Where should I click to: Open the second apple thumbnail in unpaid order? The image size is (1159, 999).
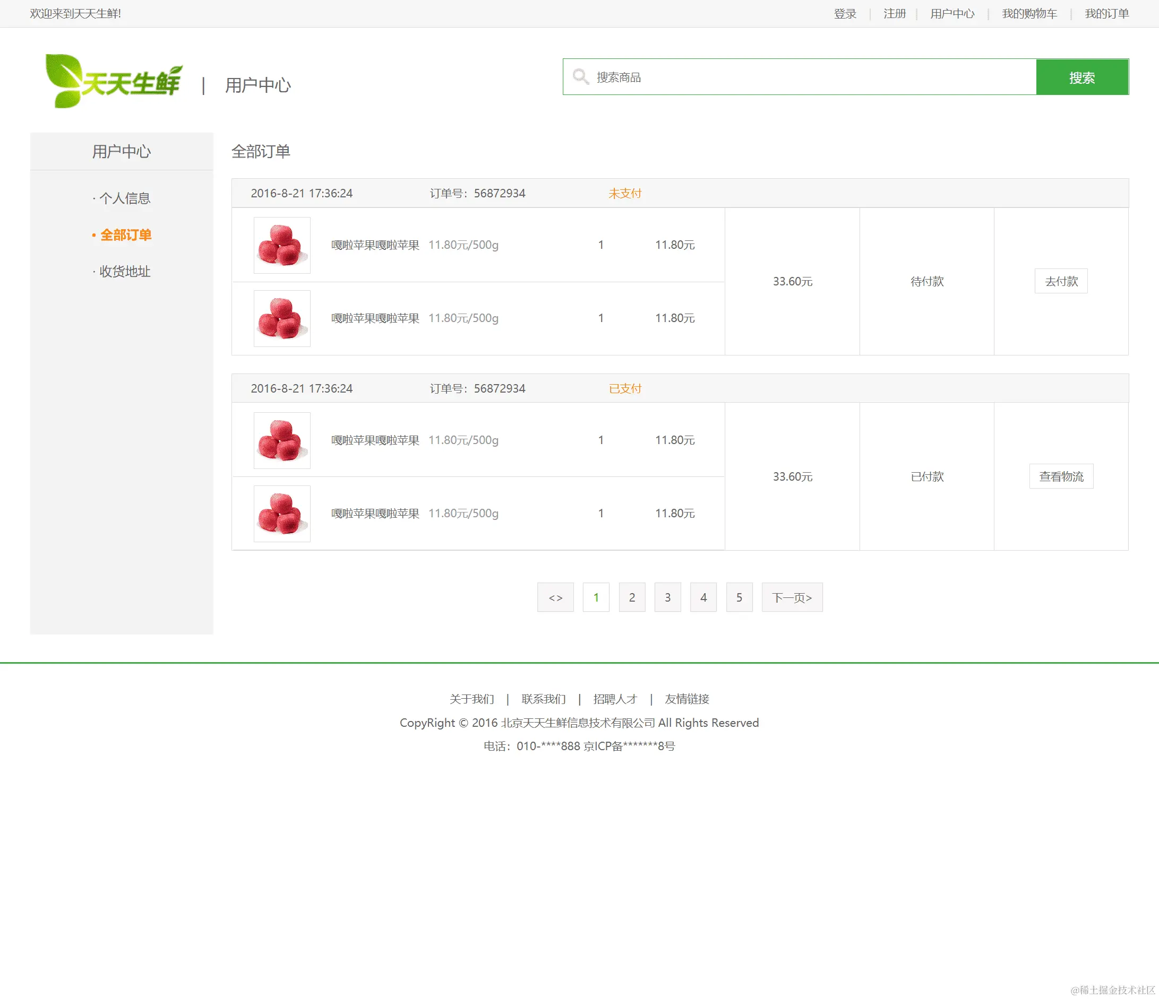click(x=282, y=319)
